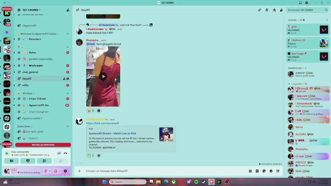
Task: Open audio output options arrow
Action: 60,171
